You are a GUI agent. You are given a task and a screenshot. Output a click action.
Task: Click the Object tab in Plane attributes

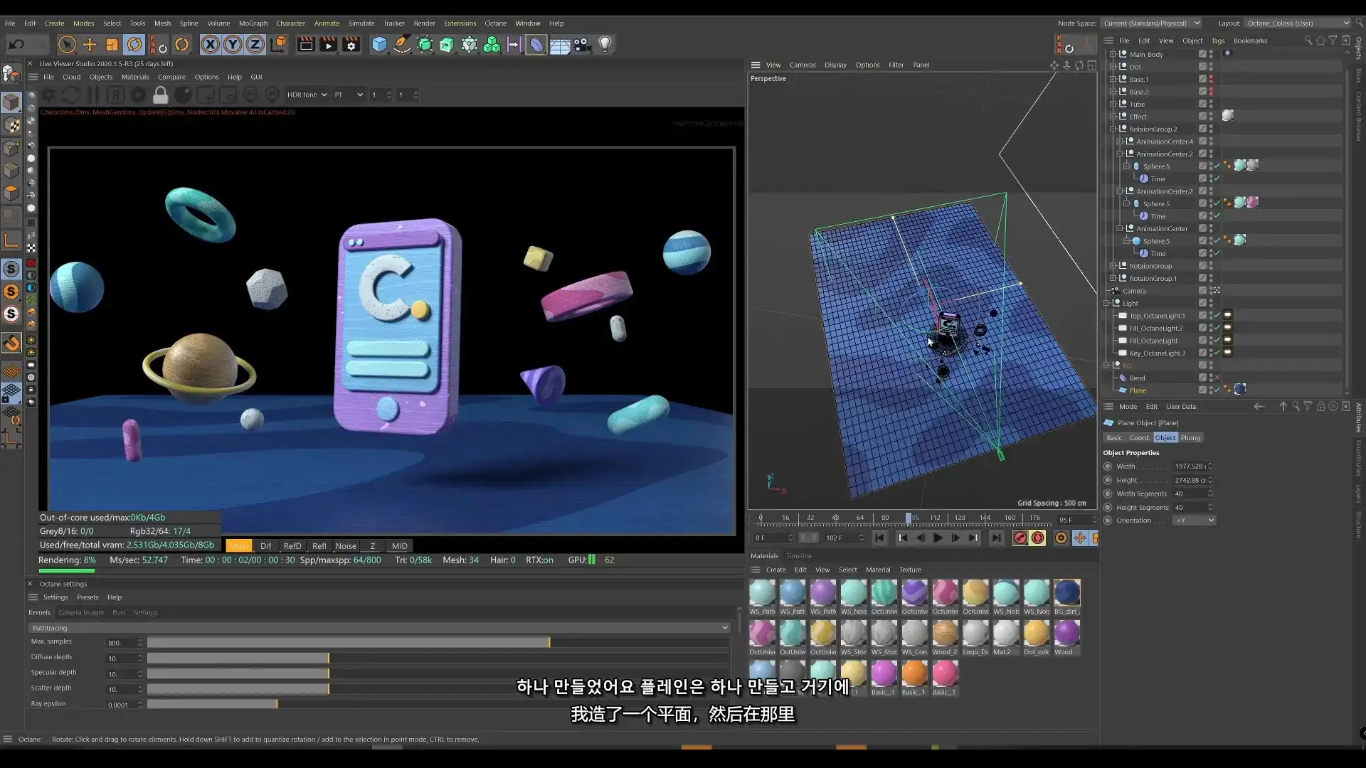coord(1165,437)
